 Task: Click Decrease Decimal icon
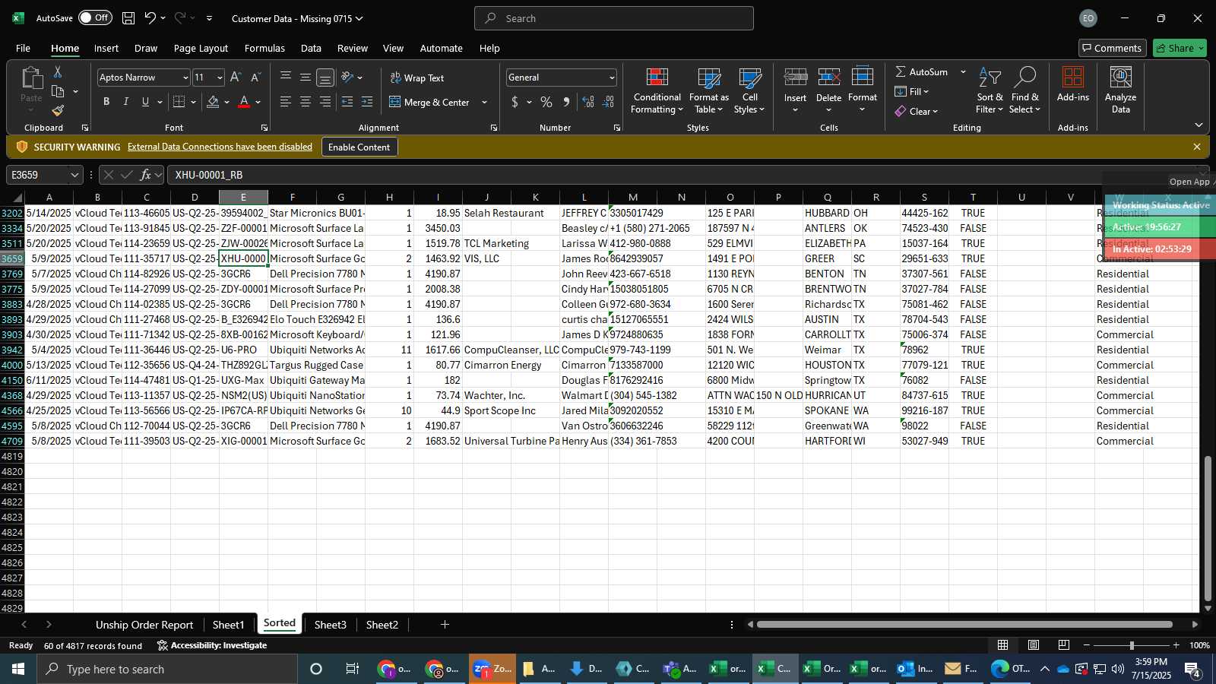point(608,102)
